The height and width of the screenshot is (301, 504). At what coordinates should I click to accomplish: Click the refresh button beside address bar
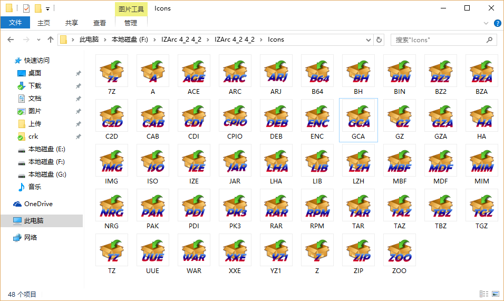point(379,40)
